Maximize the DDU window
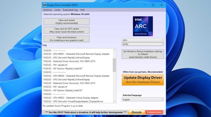The height and width of the screenshot is (117, 211). (x=153, y=5)
